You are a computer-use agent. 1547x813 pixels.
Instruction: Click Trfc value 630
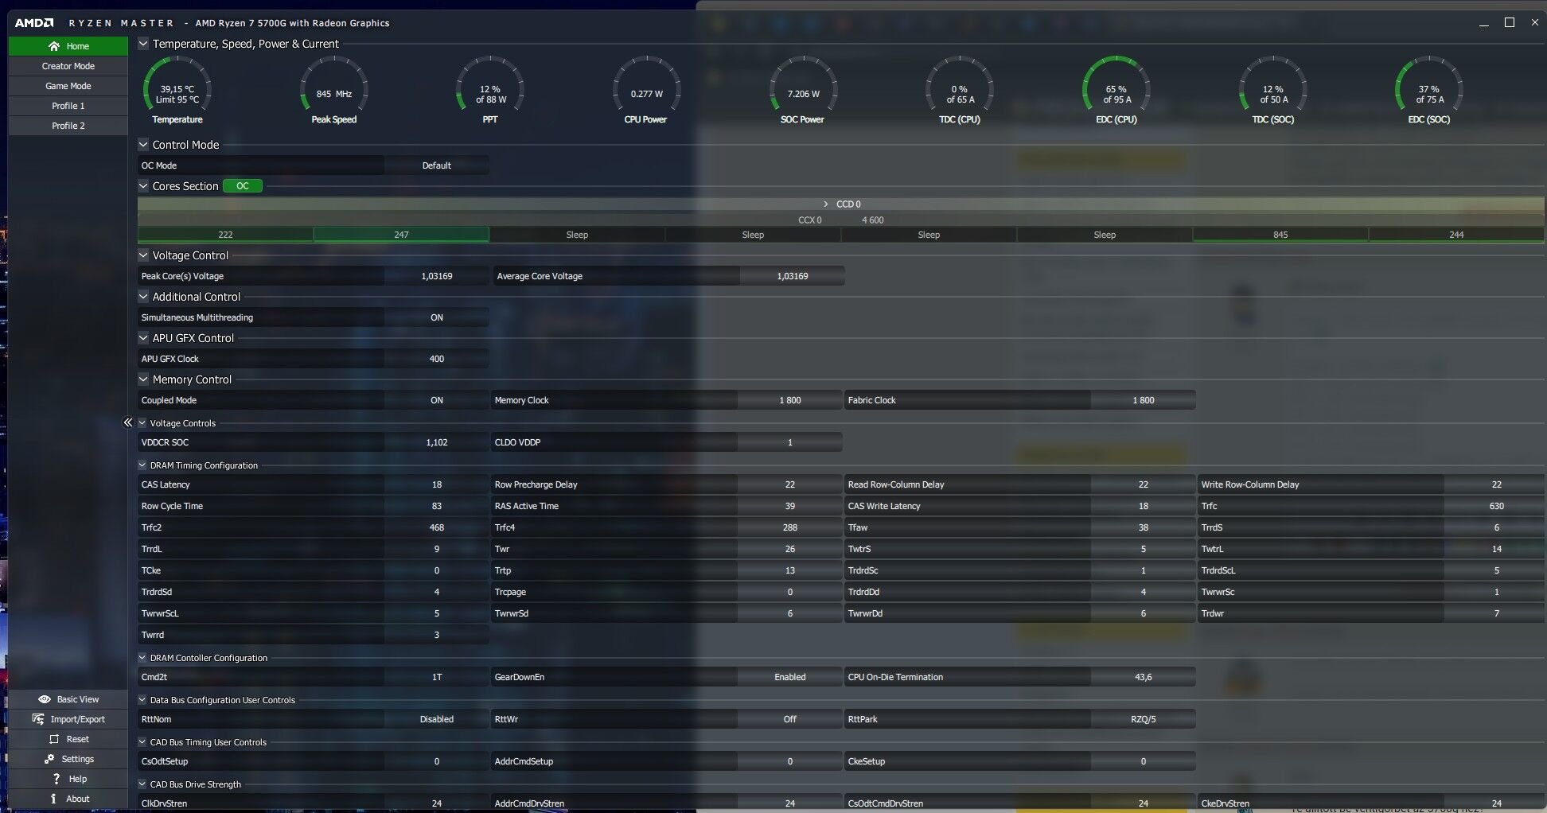pos(1496,506)
